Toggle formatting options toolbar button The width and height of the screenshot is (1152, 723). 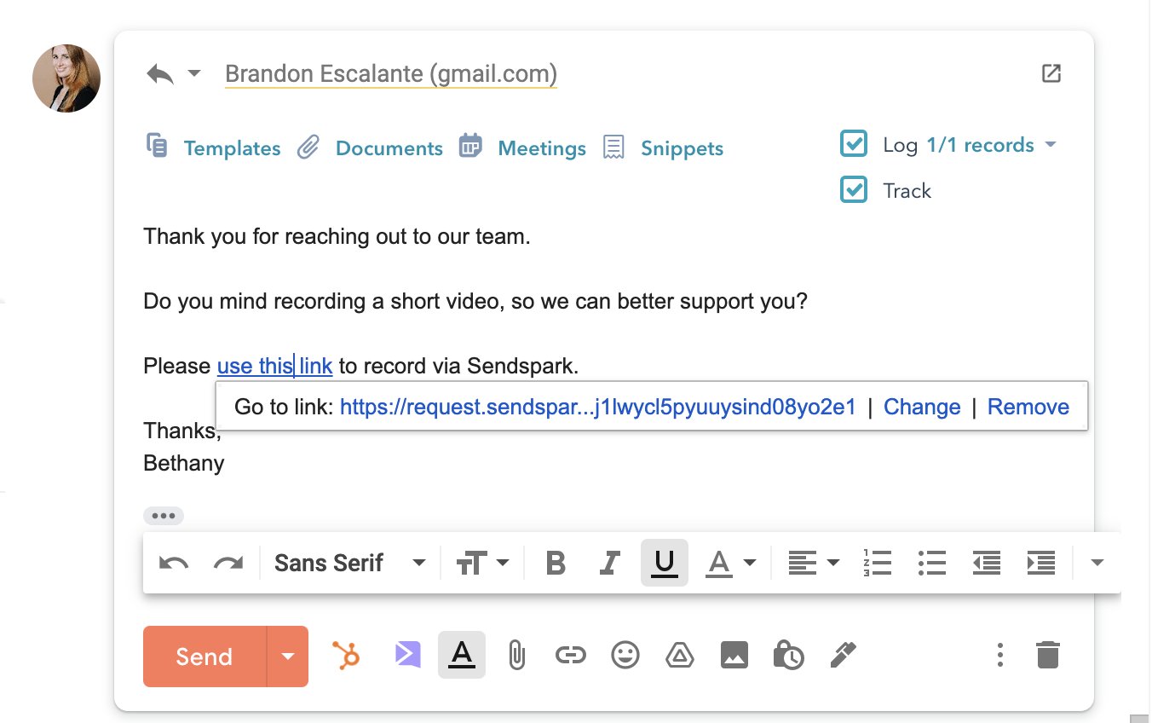(462, 655)
